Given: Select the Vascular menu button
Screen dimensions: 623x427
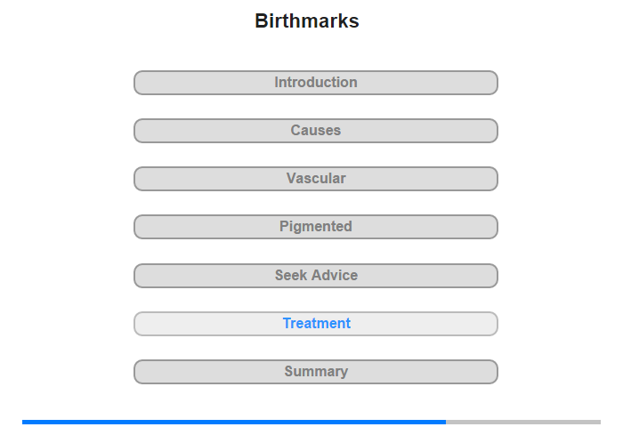Looking at the screenshot, I should [x=315, y=179].
